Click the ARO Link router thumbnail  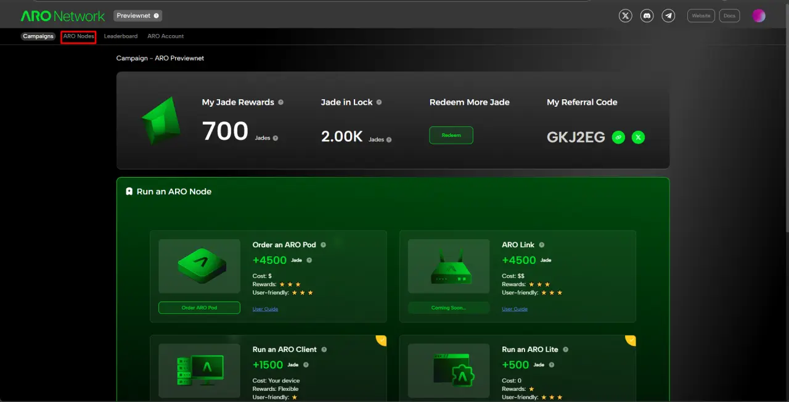click(449, 266)
